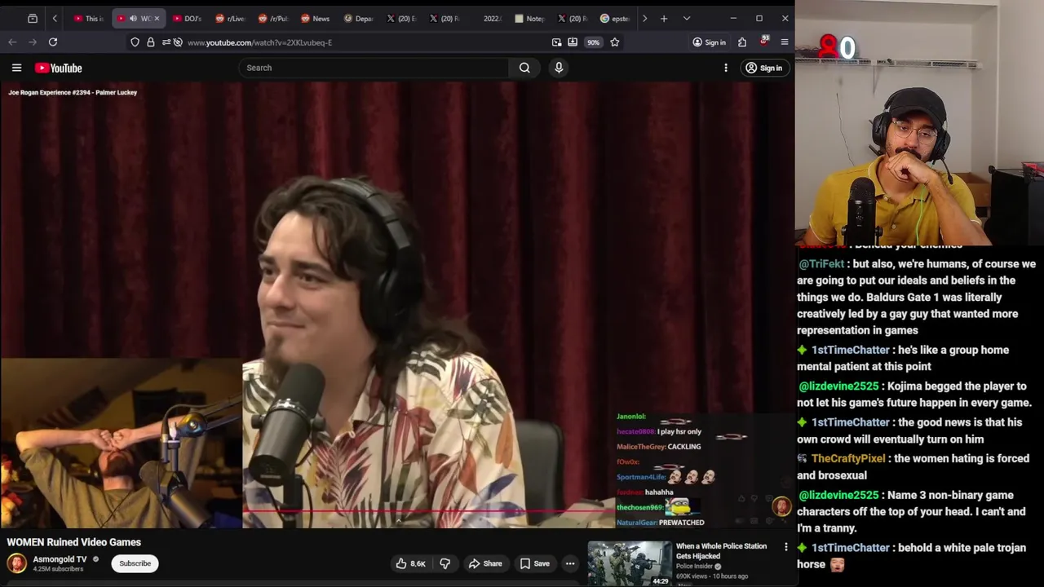
Task: Open the Firefox application hamburger menu
Action: 785,42
